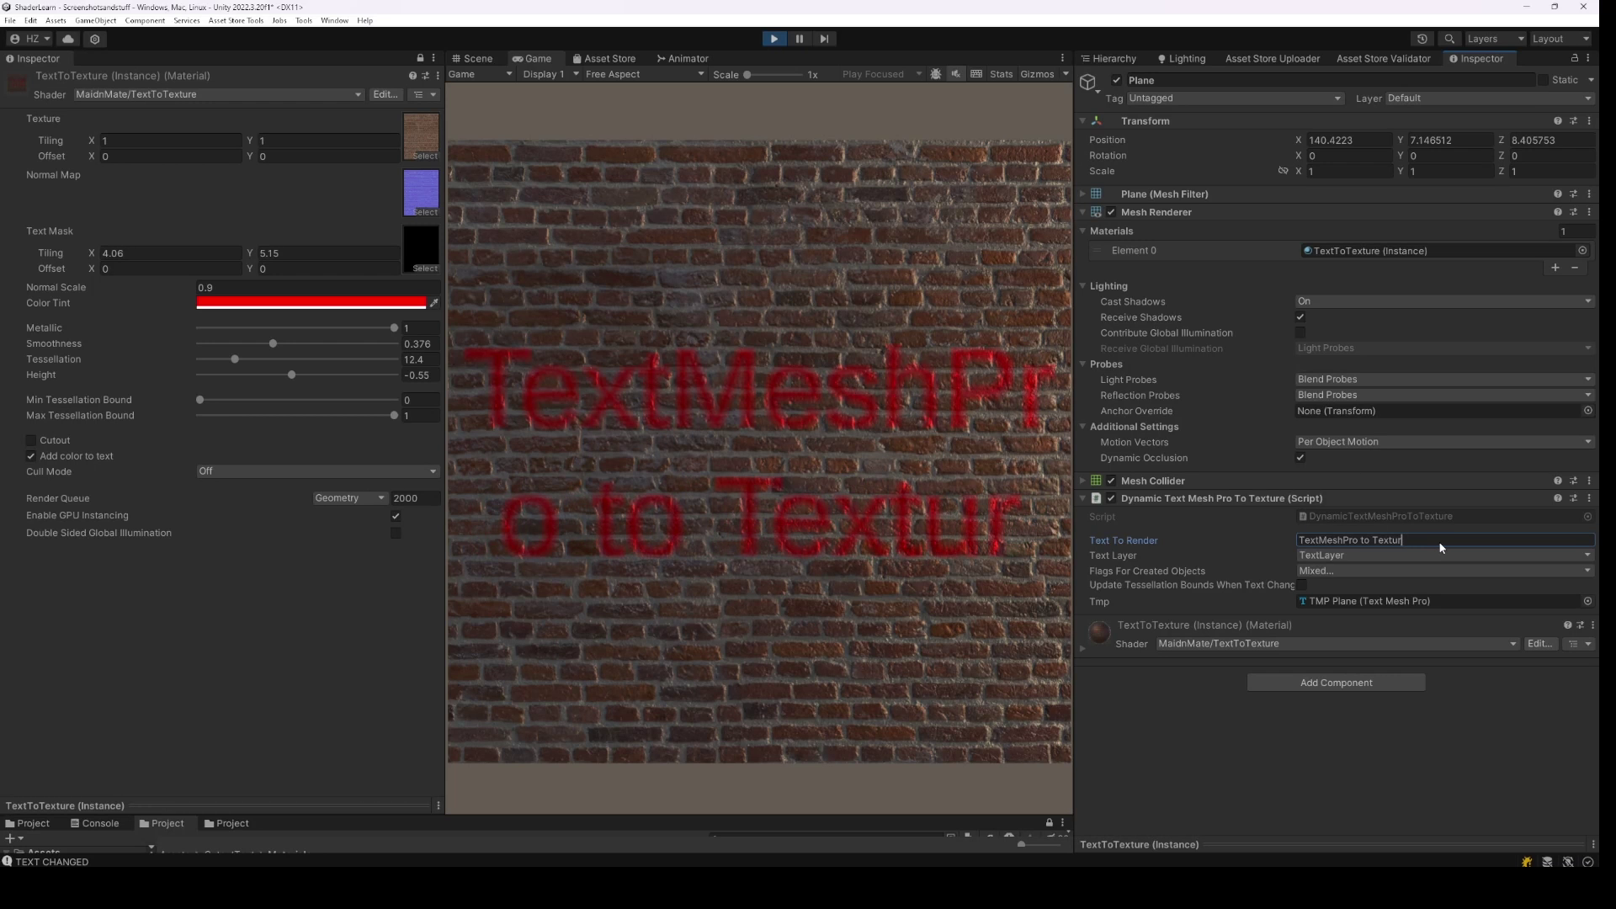The image size is (1616, 909).
Task: Toggle the Plane active checkbox
Action: (x=1116, y=80)
